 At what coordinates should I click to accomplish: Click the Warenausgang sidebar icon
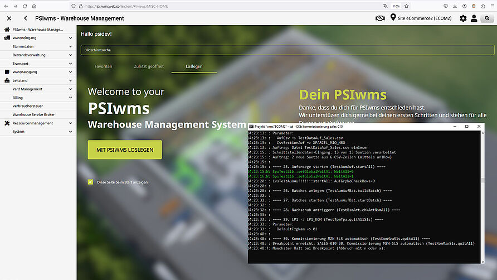(x=7, y=72)
